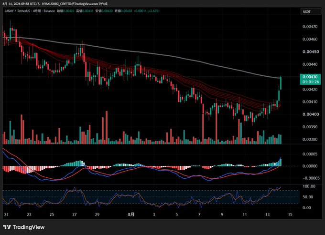Click the 0.00440 price axis label

click(x=310, y=64)
